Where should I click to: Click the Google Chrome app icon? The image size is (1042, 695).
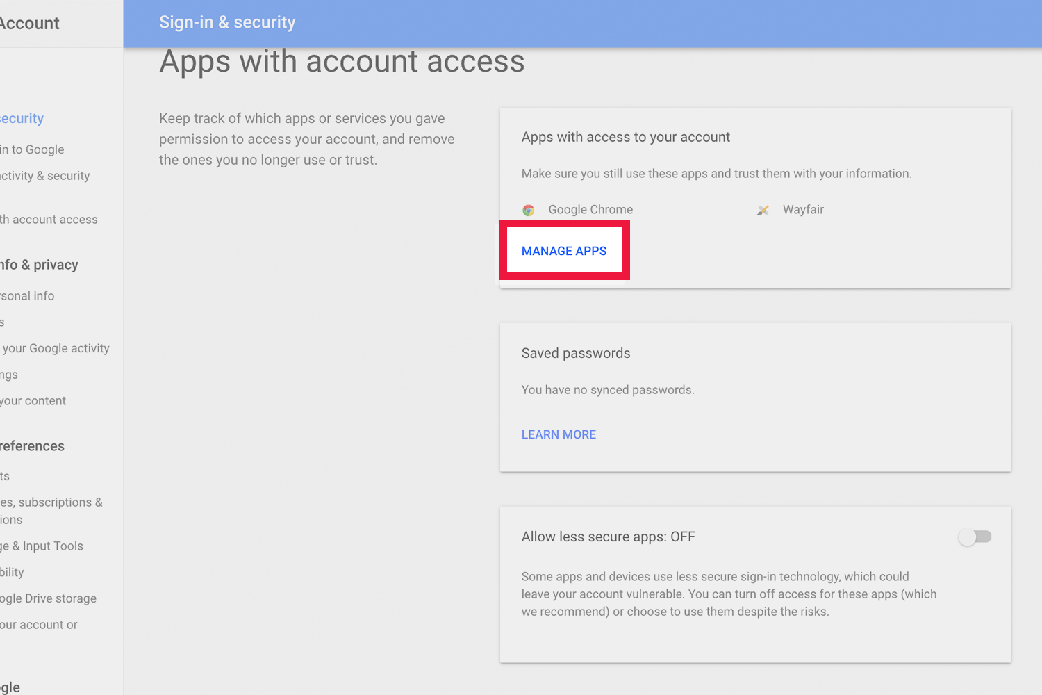tap(528, 209)
